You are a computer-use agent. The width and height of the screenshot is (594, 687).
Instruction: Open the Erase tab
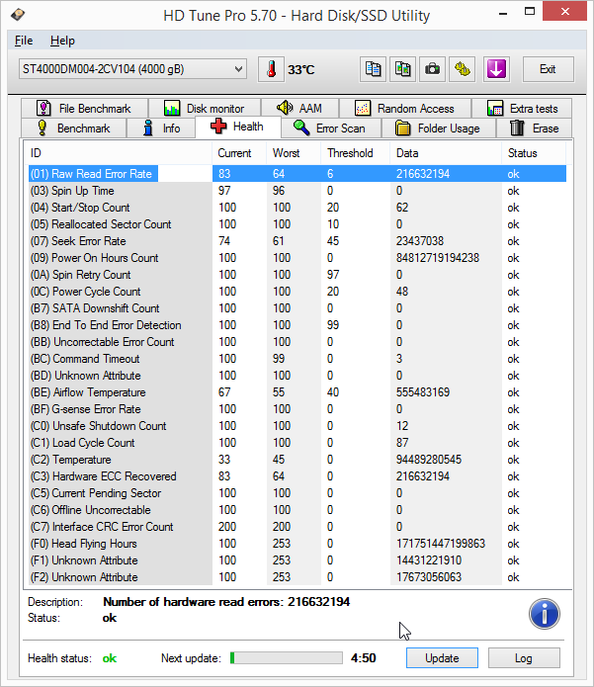(x=534, y=129)
